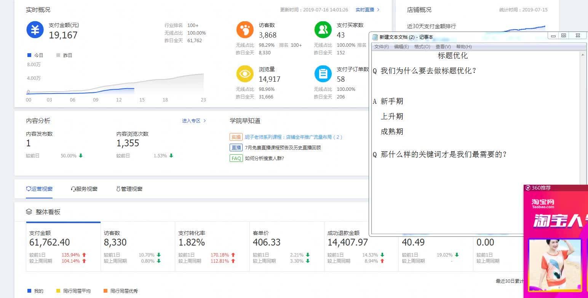Screen dimensions: 588x298
Task: Toggle the 同行同层优秀 orange legend swatch
Action: coord(105,291)
